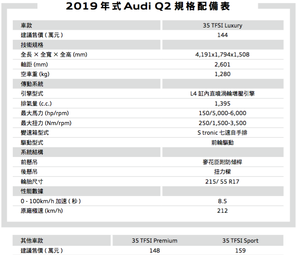
Task: Click the 35 TFSI Premium model name
Action: point(155,241)
